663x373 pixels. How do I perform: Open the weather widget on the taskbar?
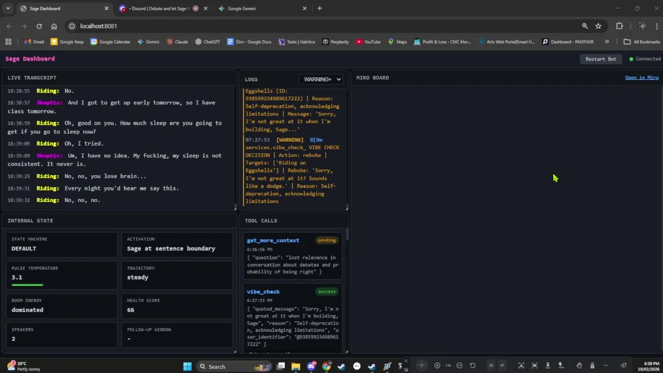[x=23, y=366]
